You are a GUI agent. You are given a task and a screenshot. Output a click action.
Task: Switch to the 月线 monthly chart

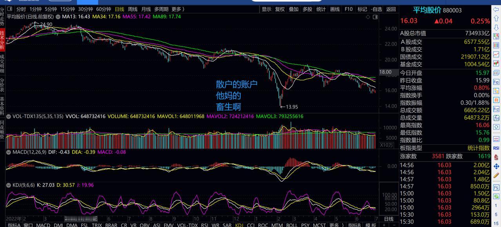click(x=146, y=9)
